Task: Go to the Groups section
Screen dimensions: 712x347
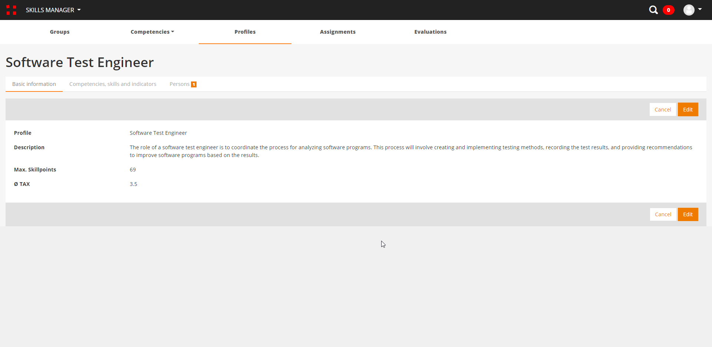Action: [60, 32]
